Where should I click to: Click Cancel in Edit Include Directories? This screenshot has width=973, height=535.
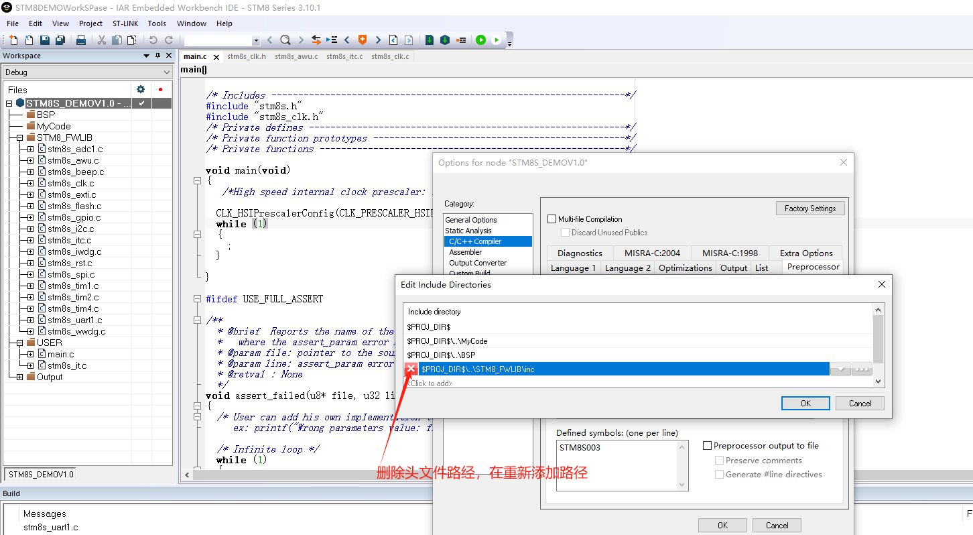pyautogui.click(x=860, y=403)
